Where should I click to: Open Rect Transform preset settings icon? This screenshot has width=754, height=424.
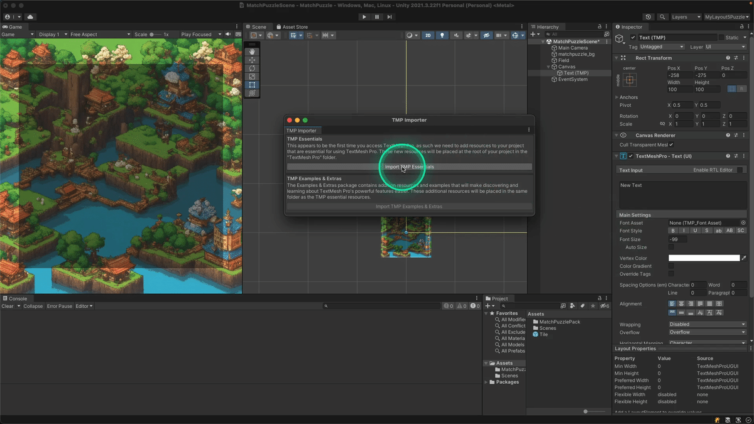coord(736,58)
